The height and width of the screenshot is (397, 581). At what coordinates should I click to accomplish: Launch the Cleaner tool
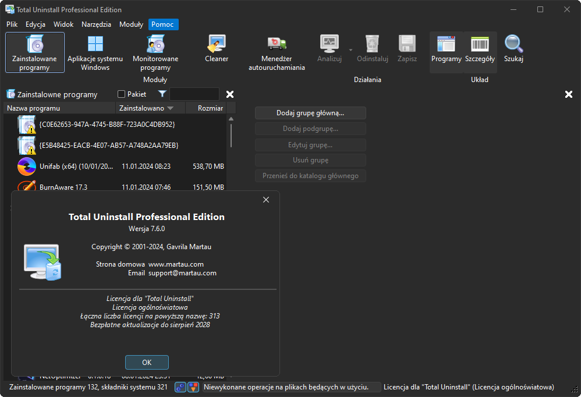point(217,48)
